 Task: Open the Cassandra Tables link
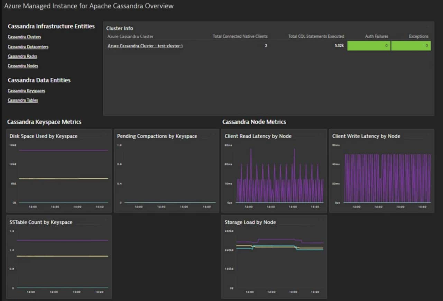[x=23, y=100]
